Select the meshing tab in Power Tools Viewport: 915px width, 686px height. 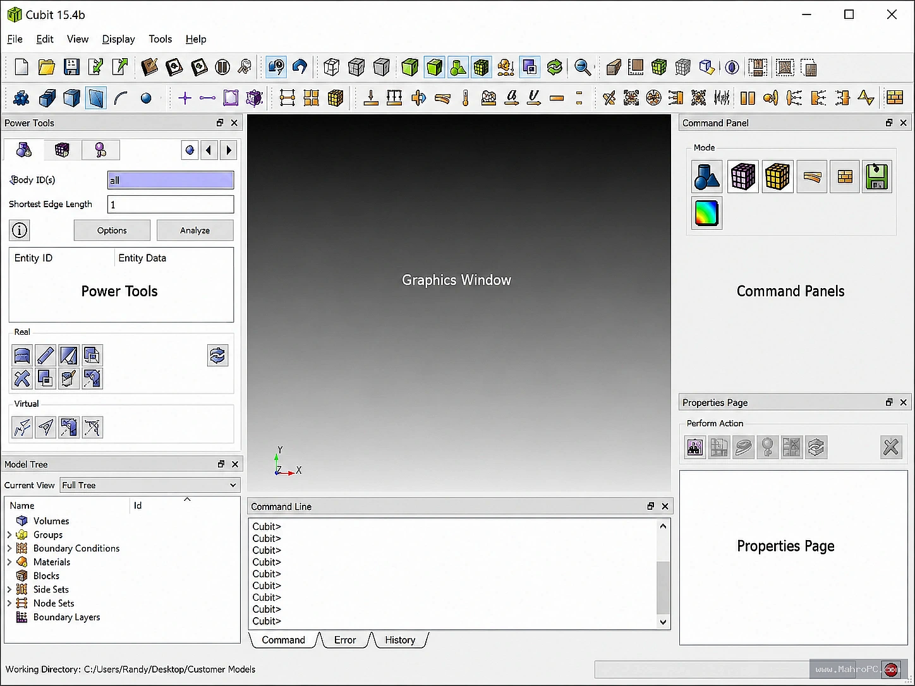pyautogui.click(x=62, y=150)
